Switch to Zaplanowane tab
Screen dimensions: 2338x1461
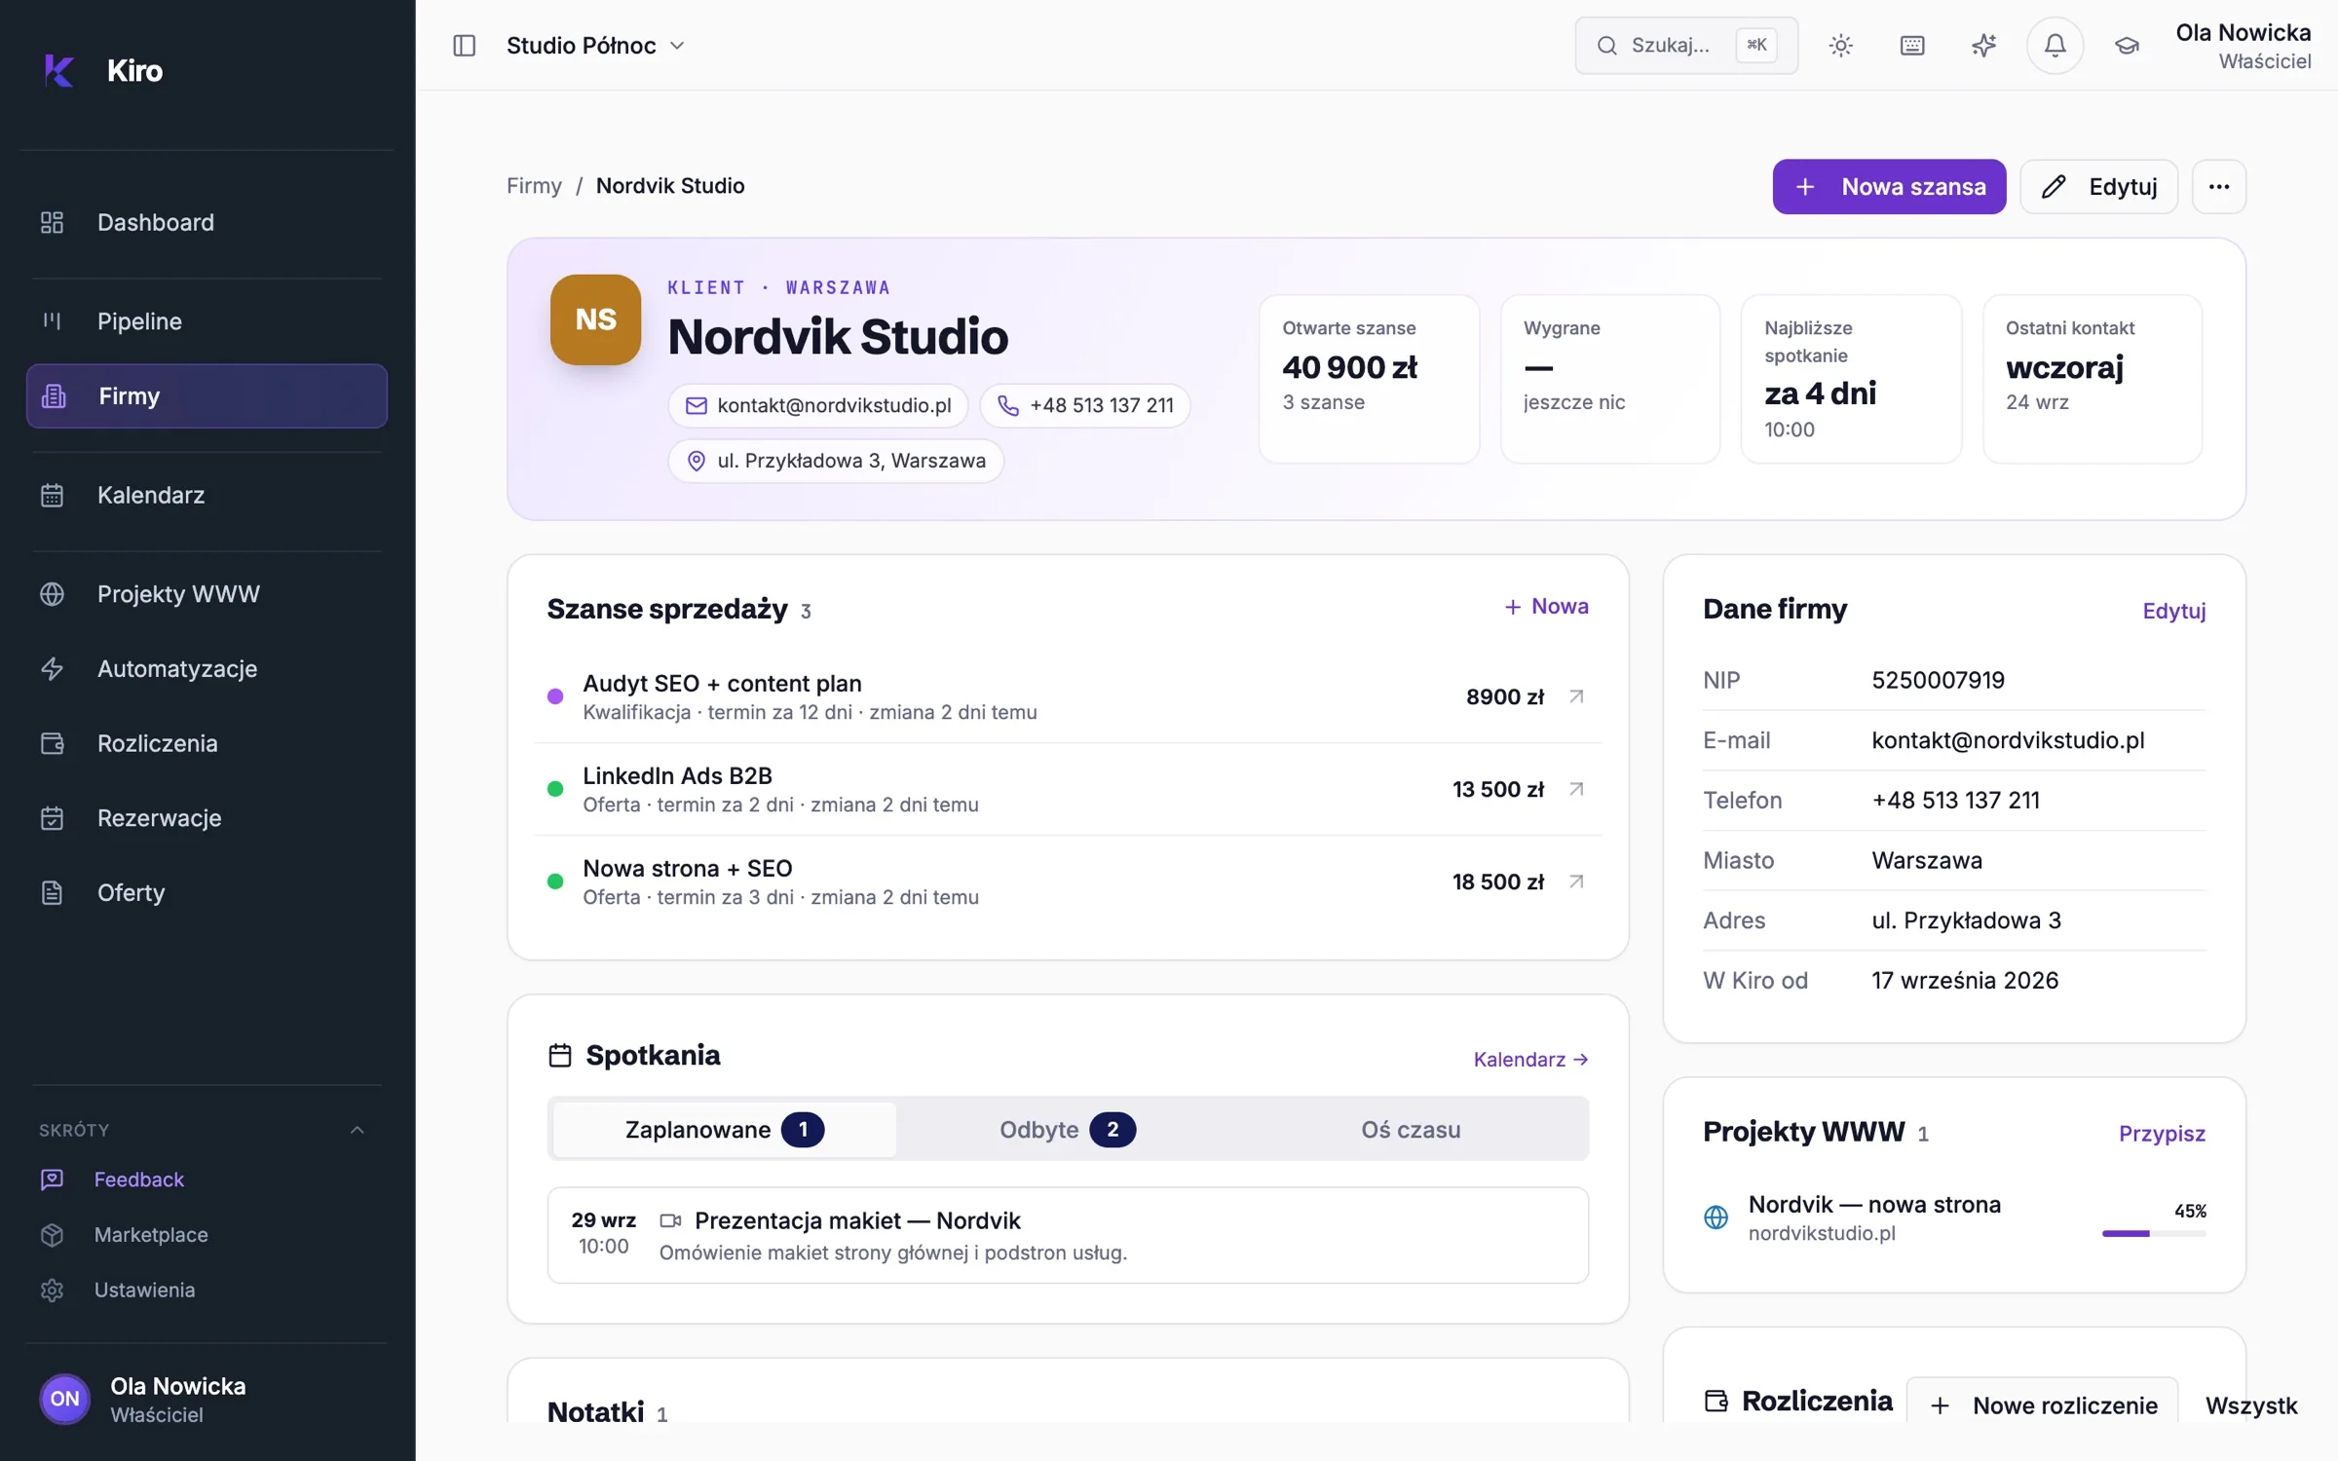(x=724, y=1130)
